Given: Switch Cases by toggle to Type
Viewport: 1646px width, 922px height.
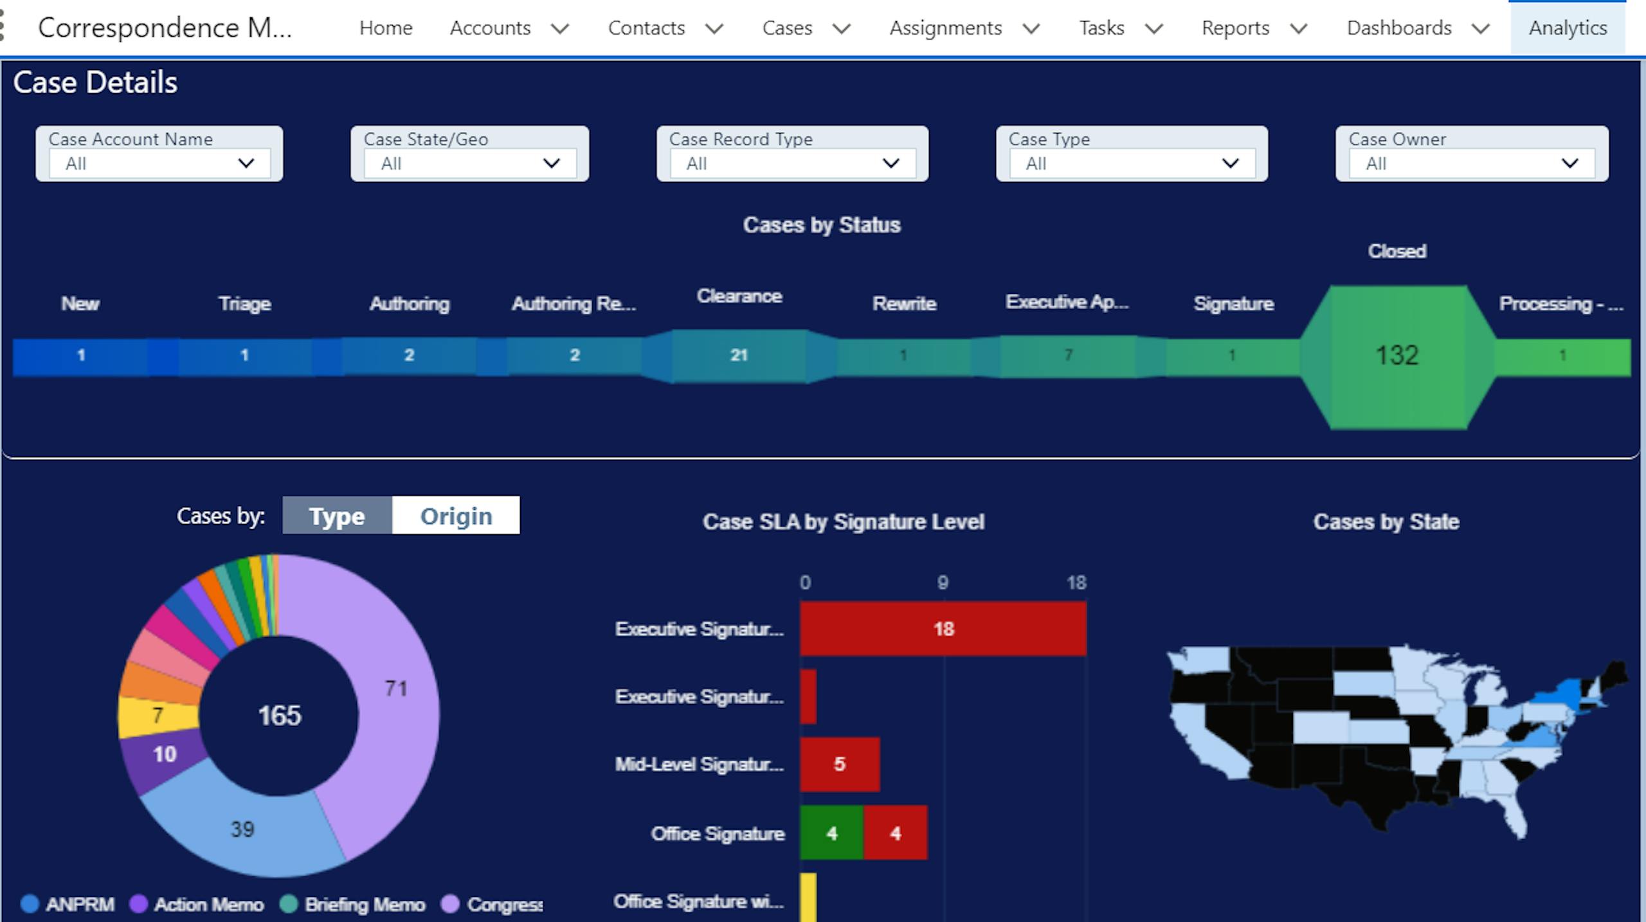Looking at the screenshot, I should 337,516.
